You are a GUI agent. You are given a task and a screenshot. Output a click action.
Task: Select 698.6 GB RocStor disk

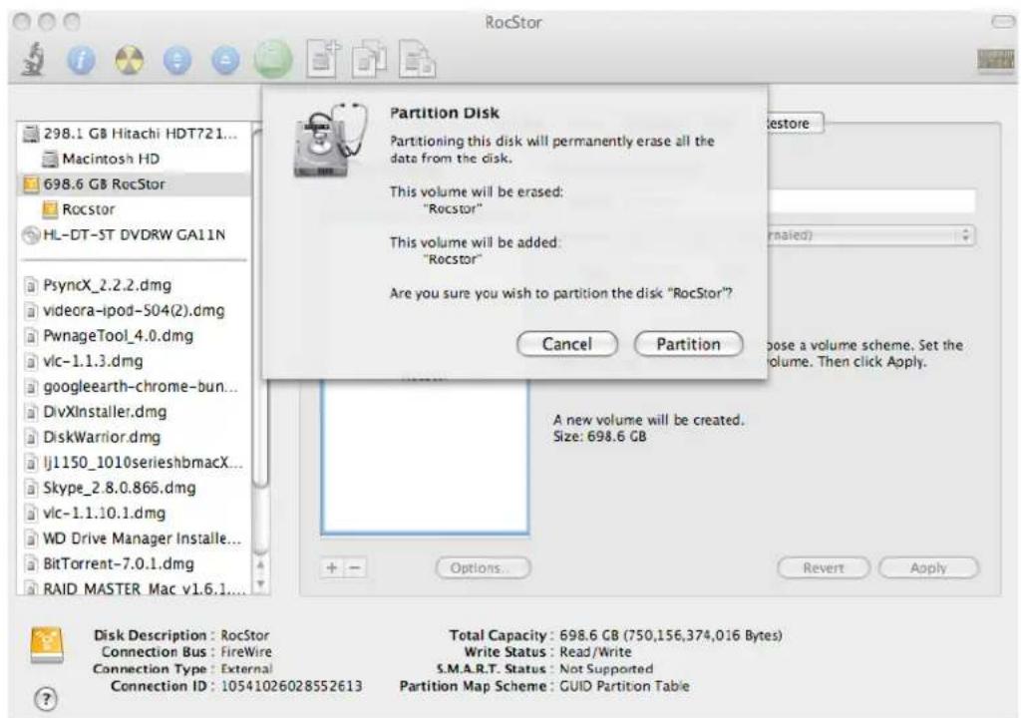(134, 184)
